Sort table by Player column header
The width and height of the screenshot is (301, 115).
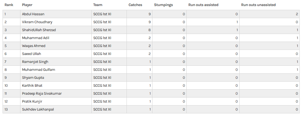coord(27,5)
